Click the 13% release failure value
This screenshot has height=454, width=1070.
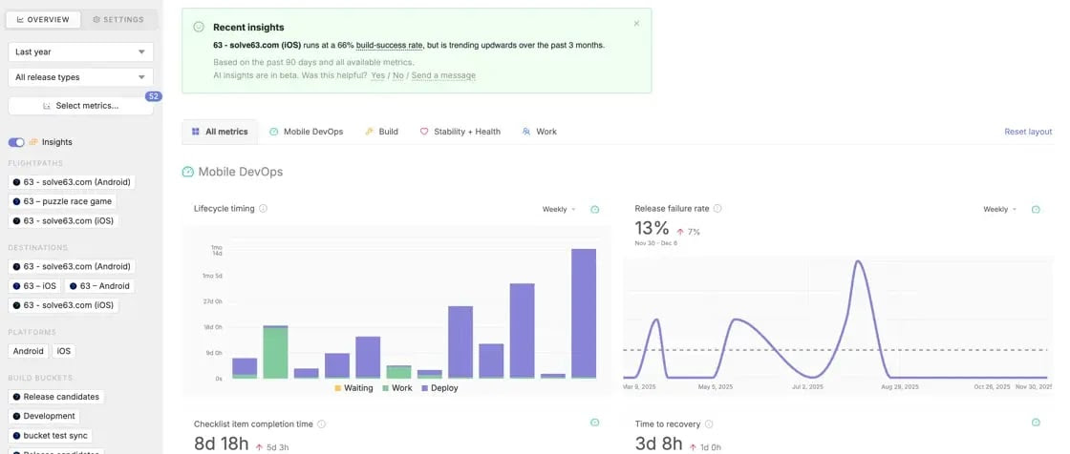pyautogui.click(x=652, y=228)
